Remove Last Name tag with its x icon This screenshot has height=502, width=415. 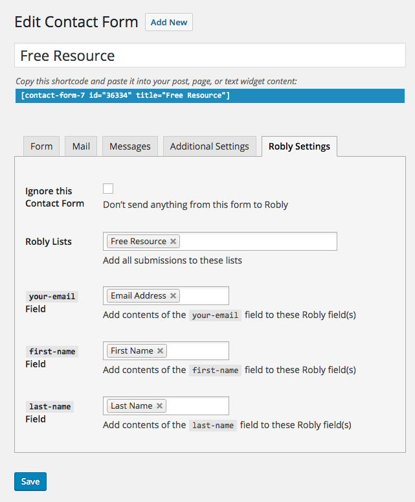[159, 406]
